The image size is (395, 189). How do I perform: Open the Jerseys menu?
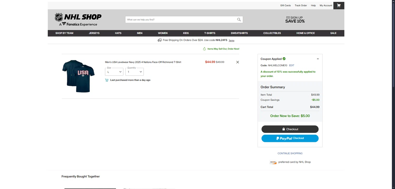click(94, 33)
